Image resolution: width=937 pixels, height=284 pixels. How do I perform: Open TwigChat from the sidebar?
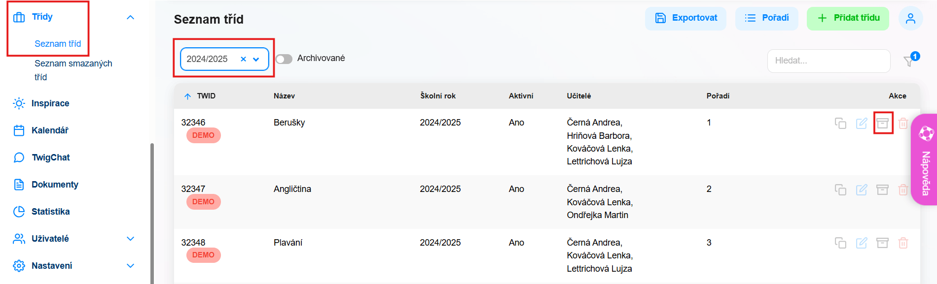tap(51, 158)
